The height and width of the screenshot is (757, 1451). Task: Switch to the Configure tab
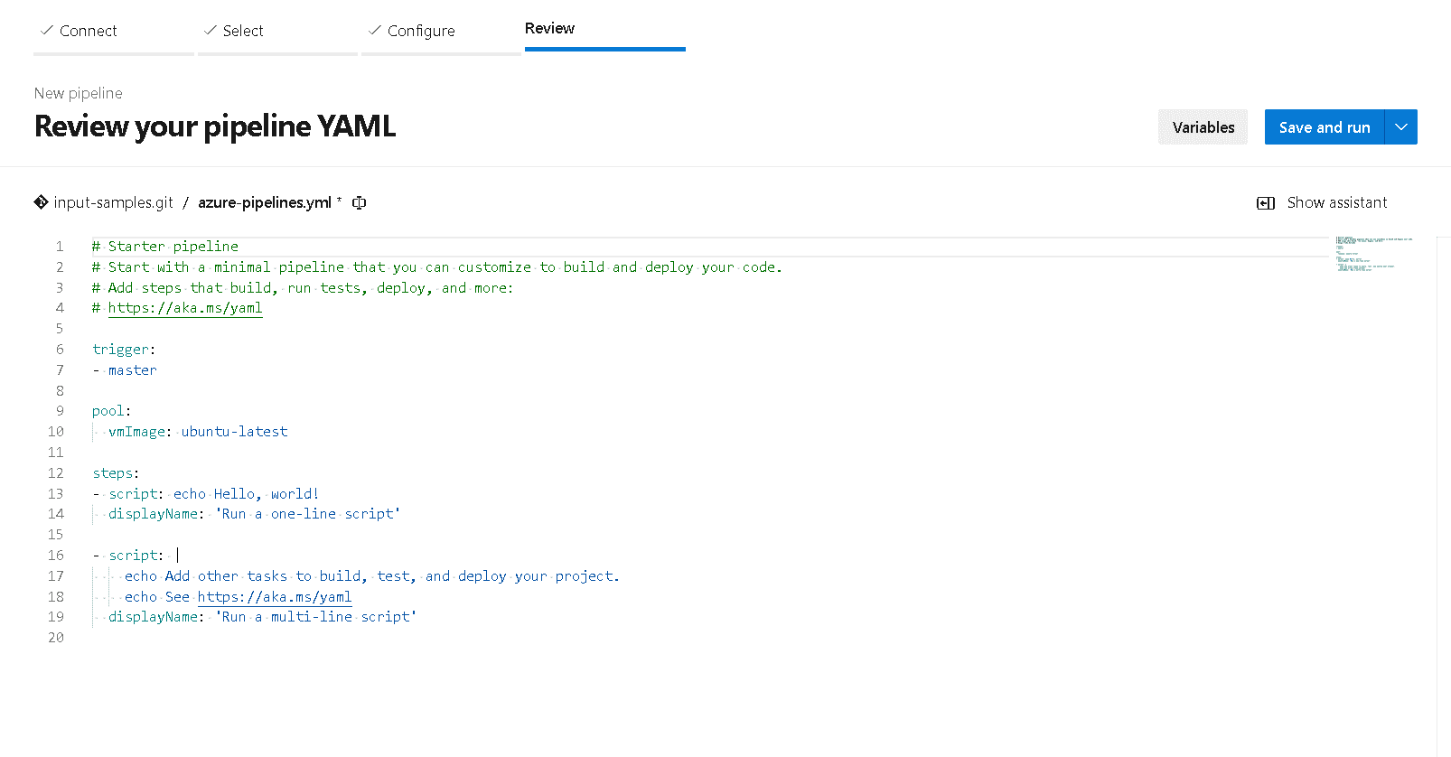click(x=420, y=30)
